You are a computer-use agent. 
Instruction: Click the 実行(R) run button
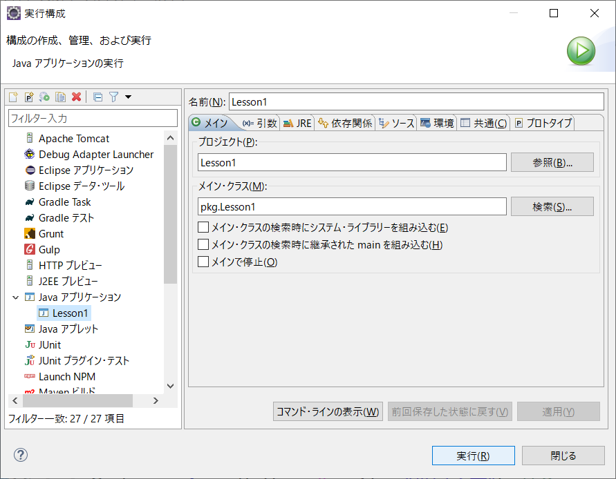[473, 456]
